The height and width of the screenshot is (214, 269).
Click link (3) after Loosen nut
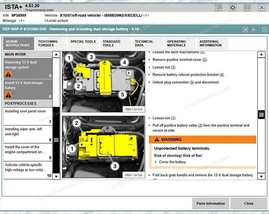173,67
